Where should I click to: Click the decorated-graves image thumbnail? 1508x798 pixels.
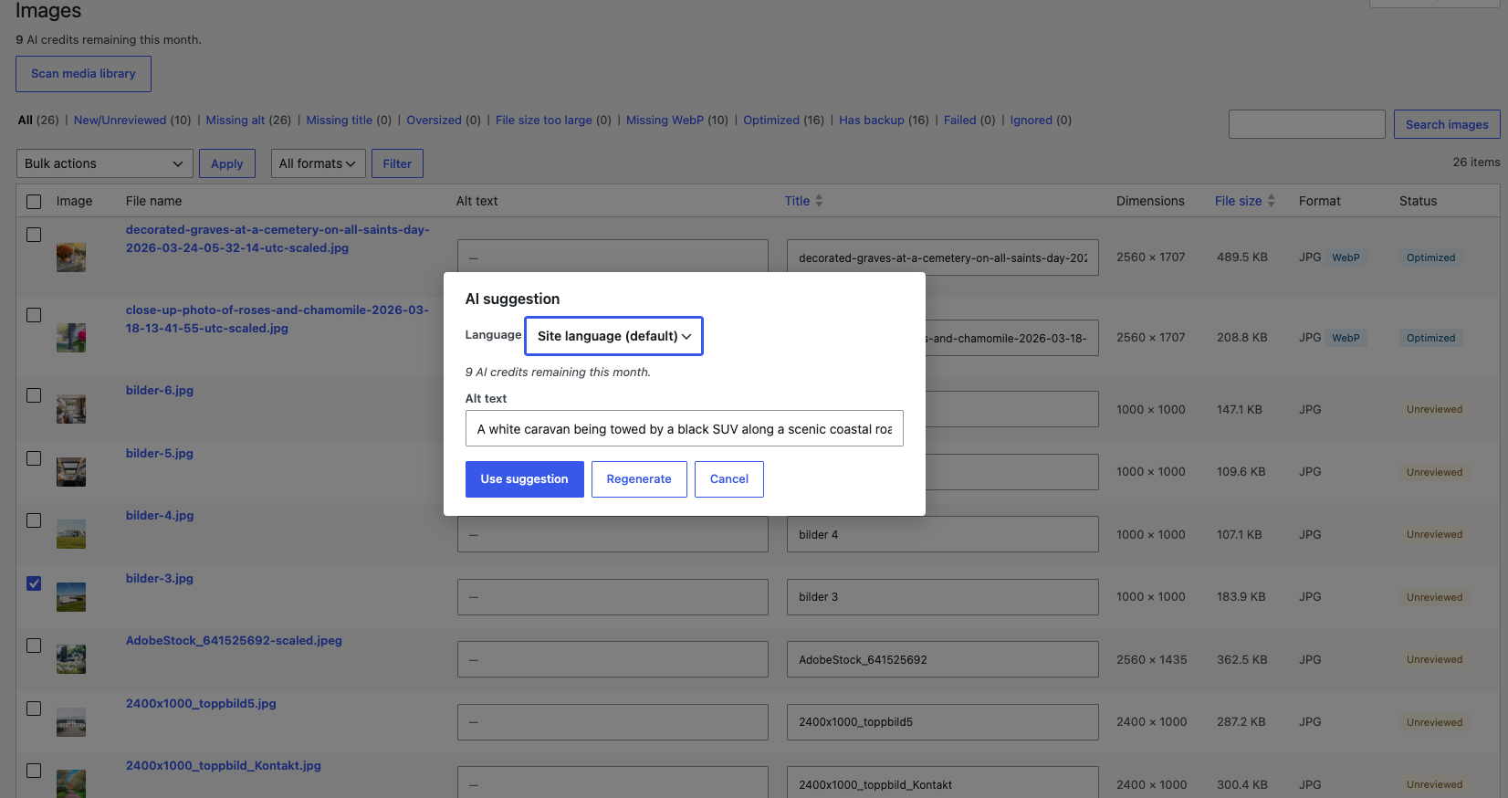[71, 257]
